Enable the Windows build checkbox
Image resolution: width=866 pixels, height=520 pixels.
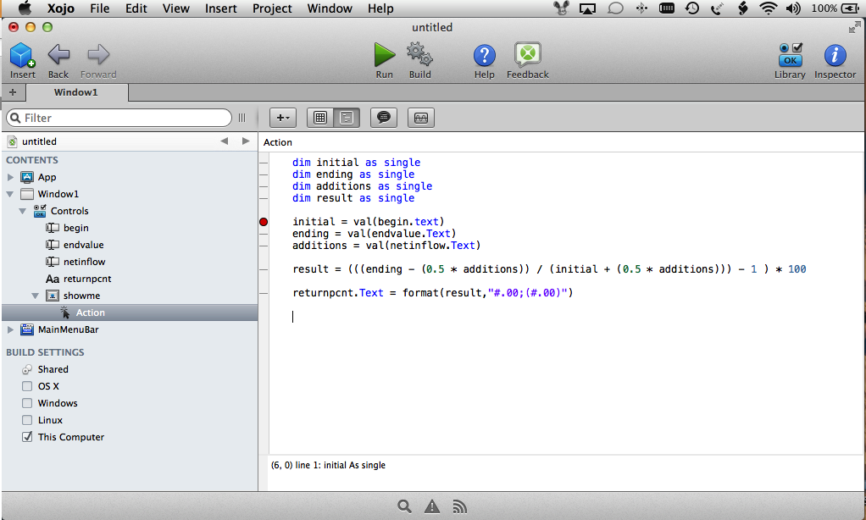point(27,403)
